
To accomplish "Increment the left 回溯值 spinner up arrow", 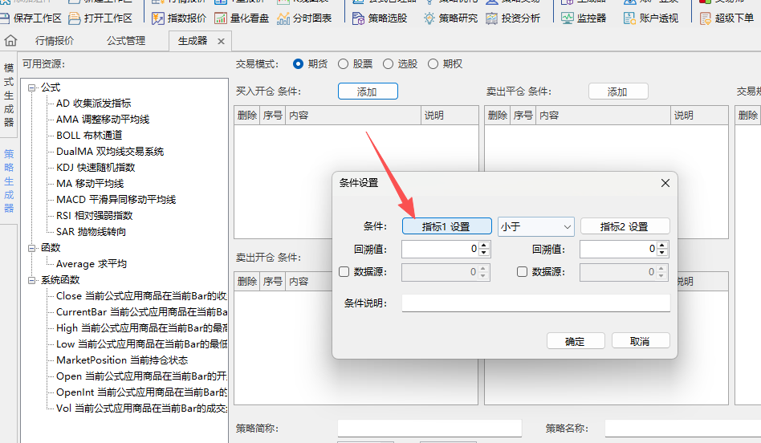I will [483, 246].
